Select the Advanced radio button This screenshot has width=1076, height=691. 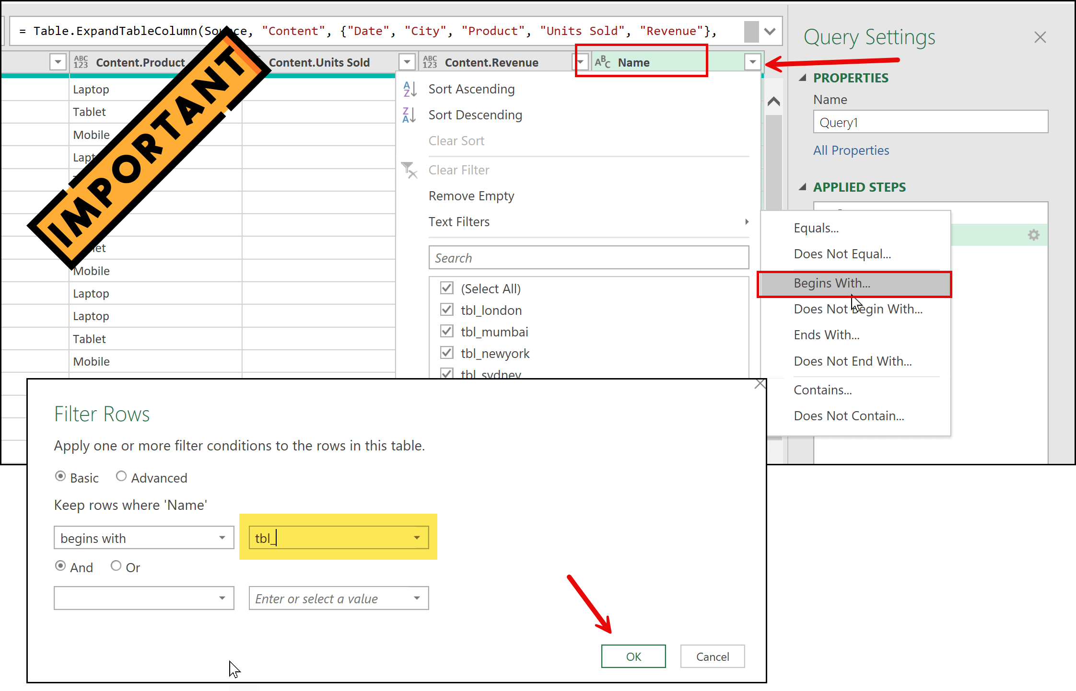[121, 476]
